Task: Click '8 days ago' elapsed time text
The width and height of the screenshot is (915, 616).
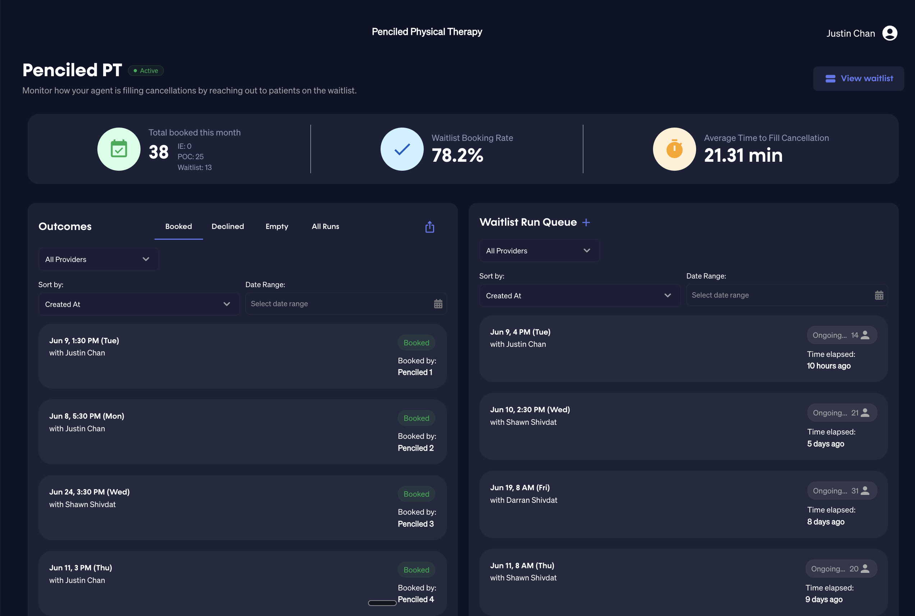Action: click(826, 522)
